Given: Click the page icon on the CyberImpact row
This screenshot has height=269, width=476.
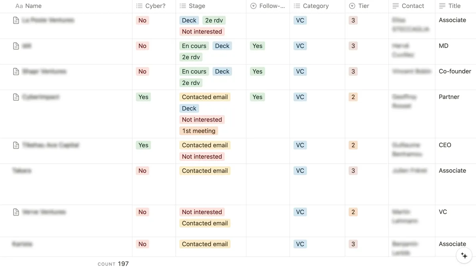Looking at the screenshot, I should click(16, 97).
